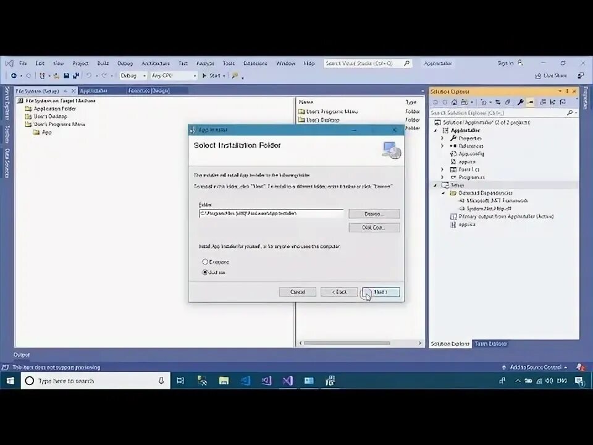Click the volume icon in system tray
Viewport: 593px width, 445px height.
tap(549, 381)
